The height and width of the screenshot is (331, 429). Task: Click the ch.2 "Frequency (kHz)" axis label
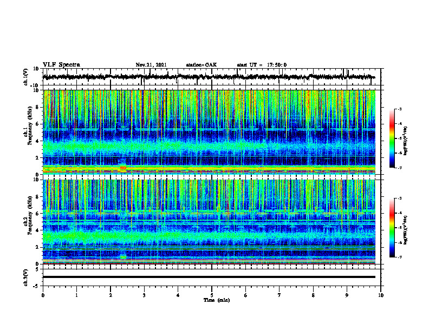coord(30,215)
